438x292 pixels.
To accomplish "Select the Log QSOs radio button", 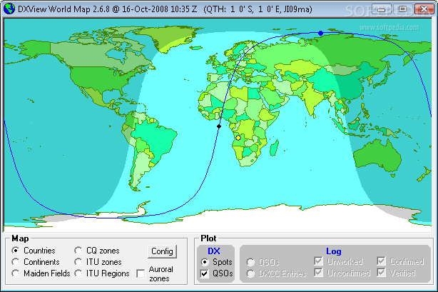I will pos(250,262).
